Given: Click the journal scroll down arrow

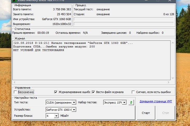Looking at the screenshot, I should point(173,78).
